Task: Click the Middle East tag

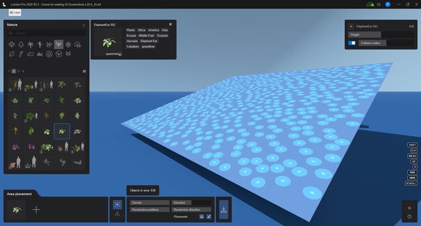Action: click(146, 36)
